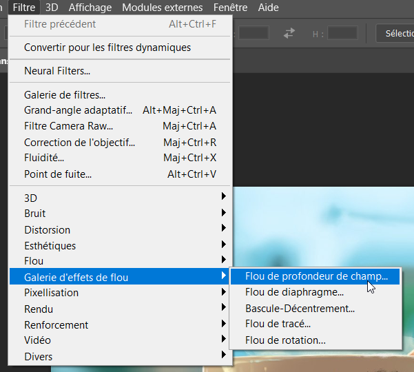Screen dimensions: 414x372
Task: Open the Aide menu
Action: coord(268,8)
